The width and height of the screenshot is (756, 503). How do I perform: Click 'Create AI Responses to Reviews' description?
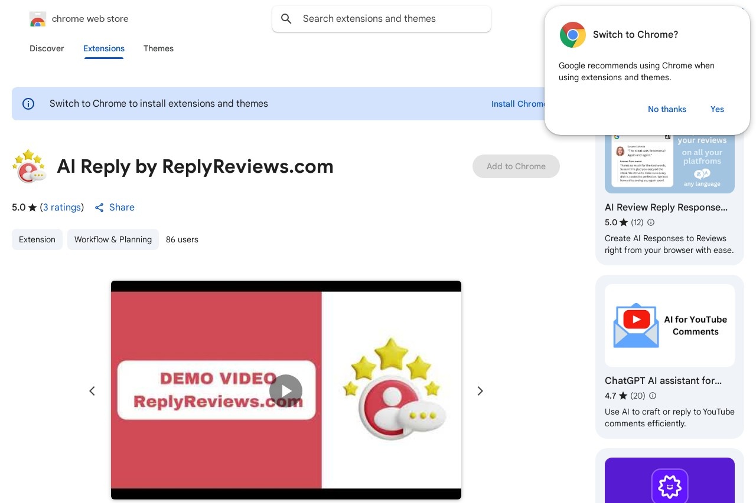[669, 244]
